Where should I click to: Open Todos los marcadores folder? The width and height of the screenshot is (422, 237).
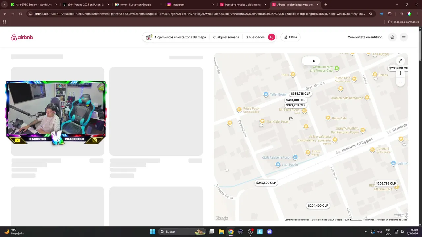coord(404,22)
